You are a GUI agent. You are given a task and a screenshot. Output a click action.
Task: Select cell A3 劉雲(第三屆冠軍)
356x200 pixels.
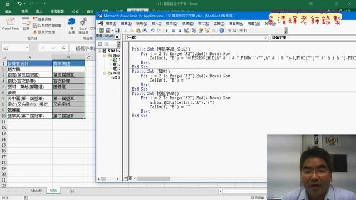(29, 75)
